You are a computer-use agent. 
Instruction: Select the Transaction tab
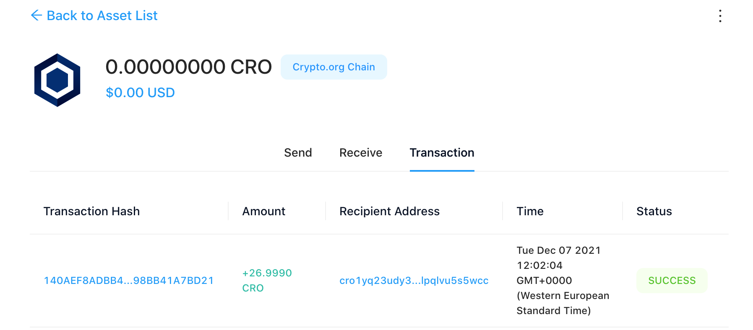tap(442, 152)
